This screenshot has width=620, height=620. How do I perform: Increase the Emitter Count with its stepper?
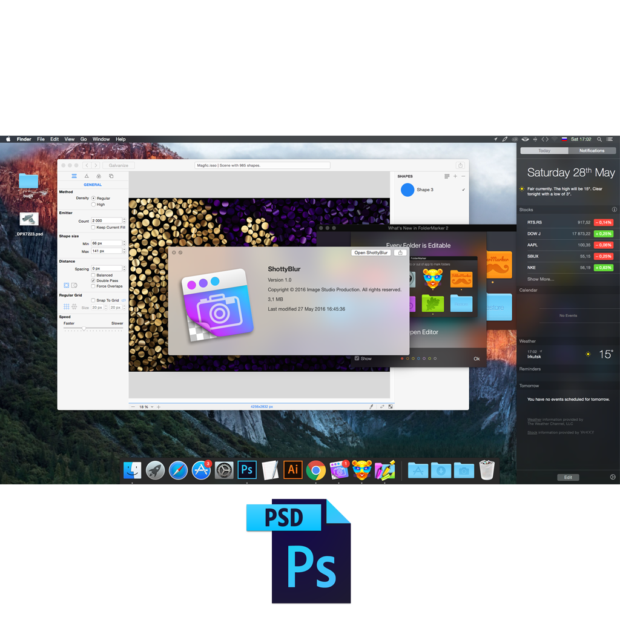click(124, 221)
